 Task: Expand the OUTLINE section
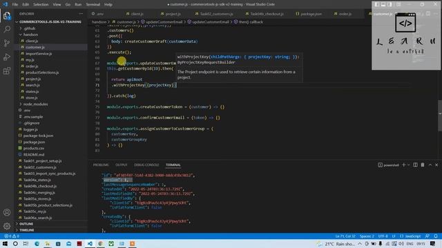click(26, 224)
